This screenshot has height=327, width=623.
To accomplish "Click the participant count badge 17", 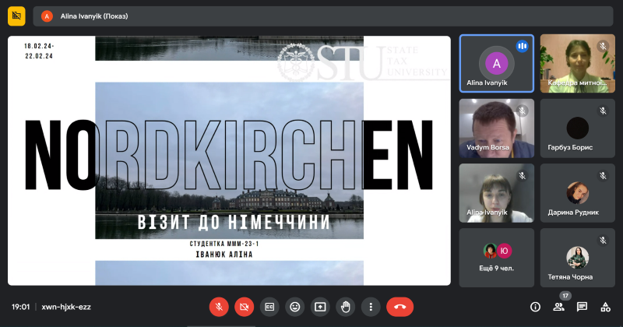I will click(565, 296).
